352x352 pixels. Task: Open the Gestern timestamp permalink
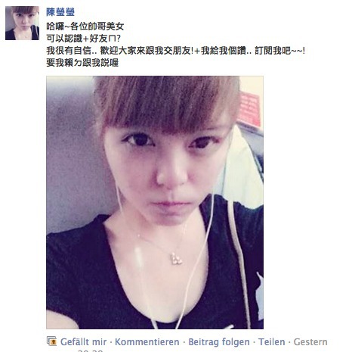pos(310,342)
